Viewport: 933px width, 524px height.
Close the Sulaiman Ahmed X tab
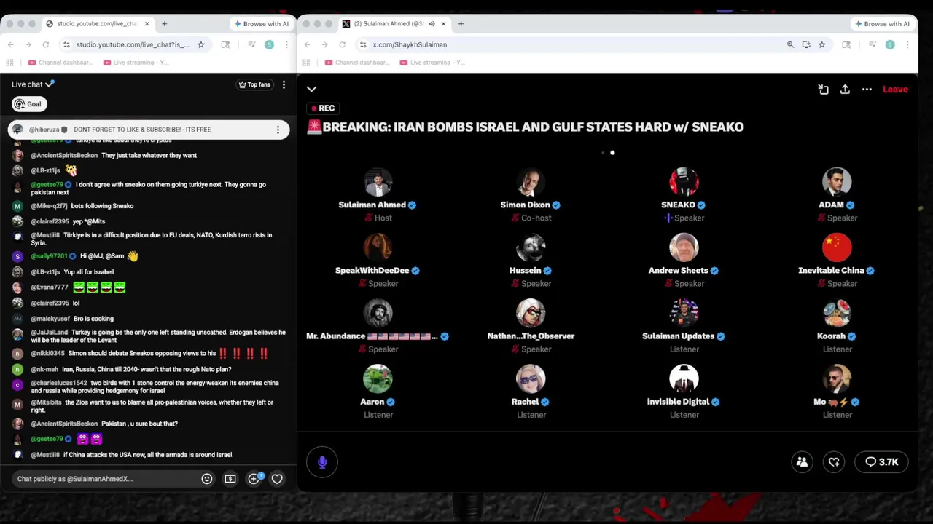[443, 24]
